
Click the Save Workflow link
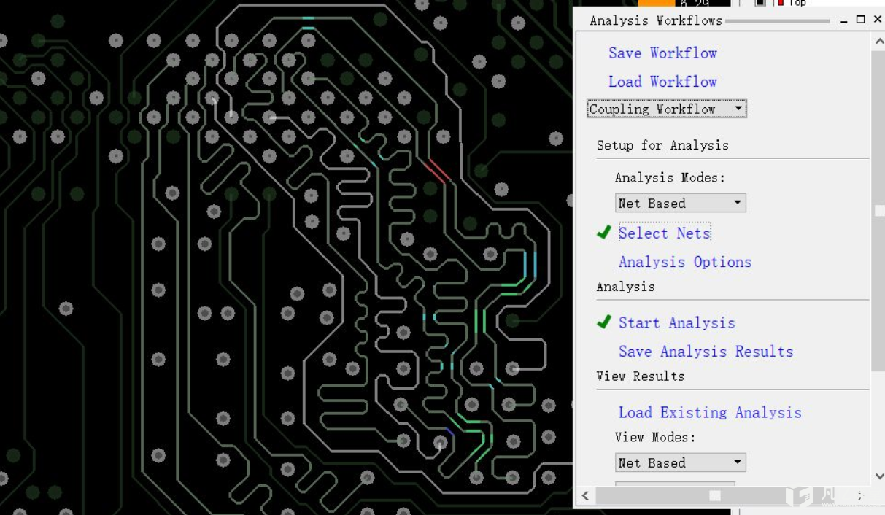tap(662, 53)
